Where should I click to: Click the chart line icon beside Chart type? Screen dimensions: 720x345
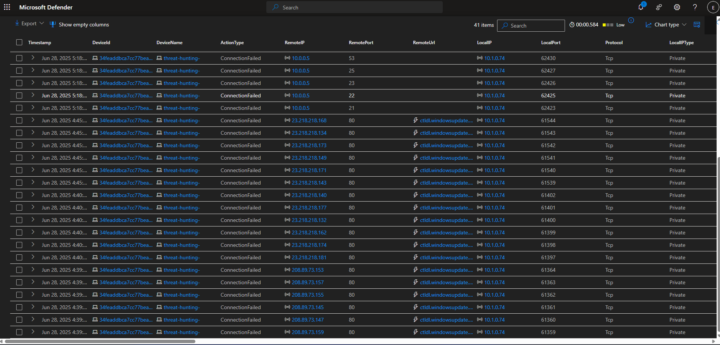(x=649, y=25)
